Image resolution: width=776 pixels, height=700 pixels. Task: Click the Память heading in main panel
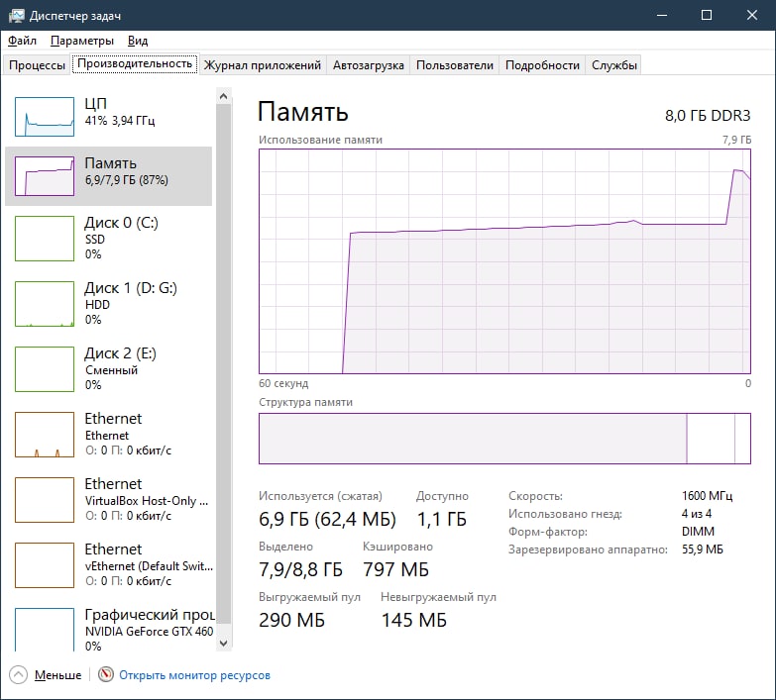click(303, 112)
